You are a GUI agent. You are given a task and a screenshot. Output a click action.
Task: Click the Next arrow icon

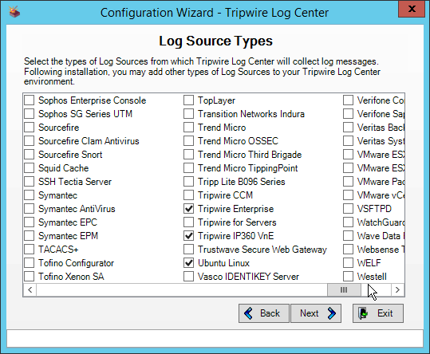332,313
